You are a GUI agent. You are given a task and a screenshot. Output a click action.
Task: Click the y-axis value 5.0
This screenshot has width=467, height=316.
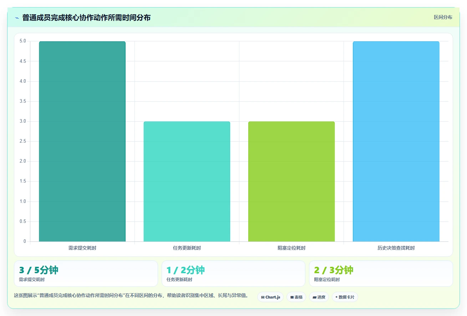click(x=23, y=41)
